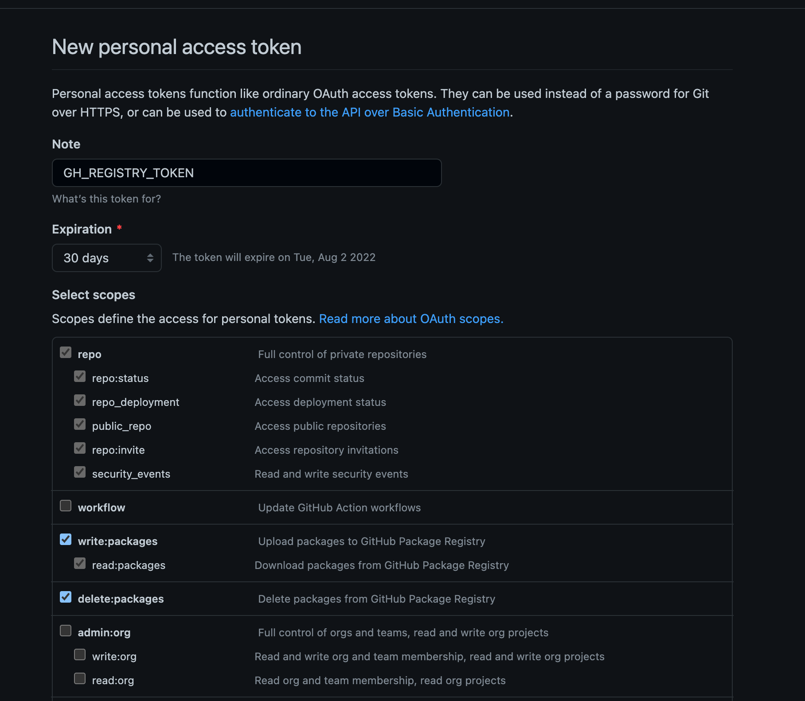Click the workflow scope label

[102, 508]
